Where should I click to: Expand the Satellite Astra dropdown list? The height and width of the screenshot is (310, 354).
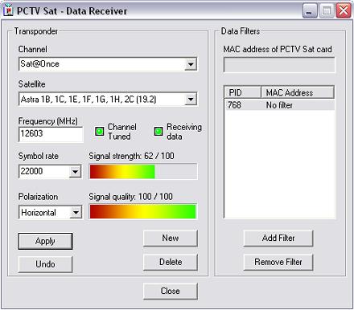pos(191,100)
